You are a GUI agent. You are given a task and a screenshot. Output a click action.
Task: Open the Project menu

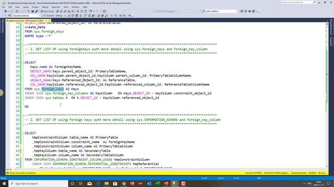pyautogui.click(x=35, y=7)
